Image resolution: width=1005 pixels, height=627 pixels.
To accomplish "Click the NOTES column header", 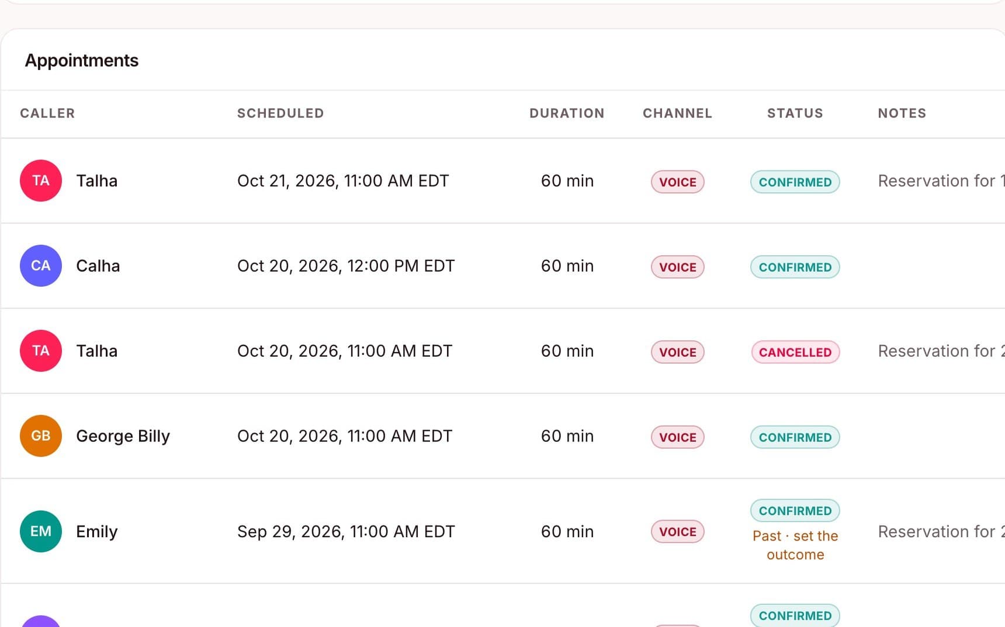I will 902,113.
